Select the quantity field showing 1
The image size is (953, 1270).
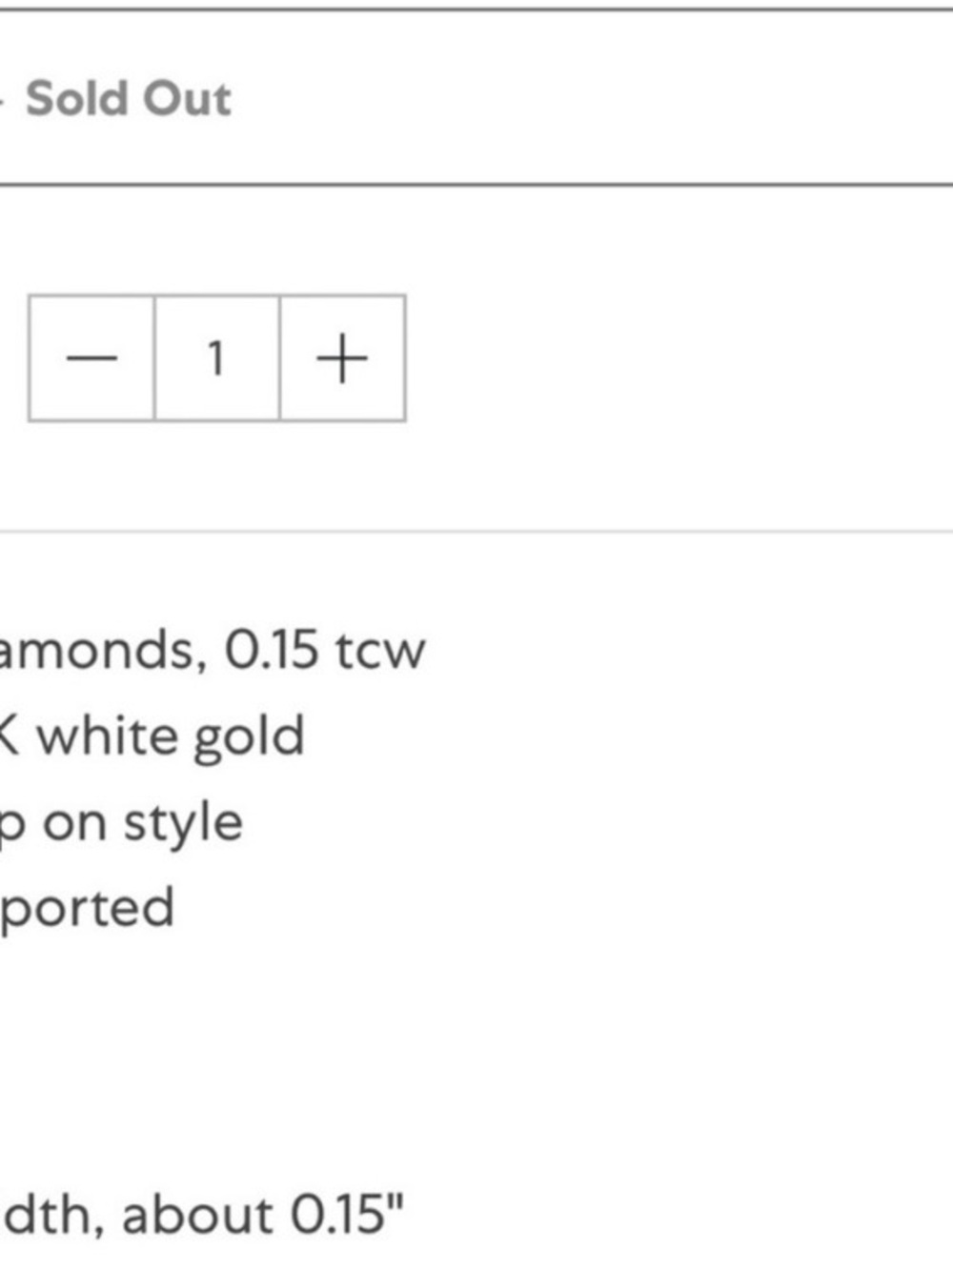(216, 358)
